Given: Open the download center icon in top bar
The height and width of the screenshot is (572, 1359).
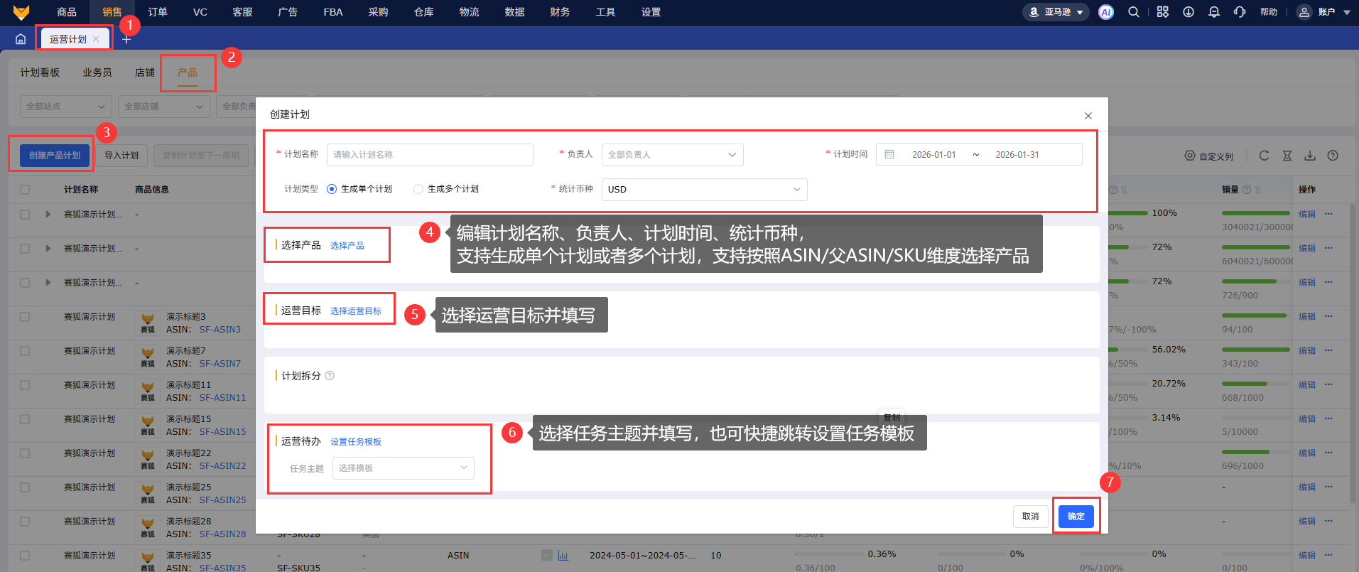Looking at the screenshot, I should coord(1188,12).
